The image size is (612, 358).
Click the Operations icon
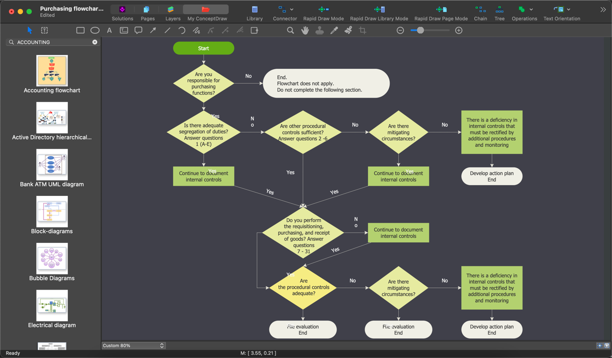(522, 9)
